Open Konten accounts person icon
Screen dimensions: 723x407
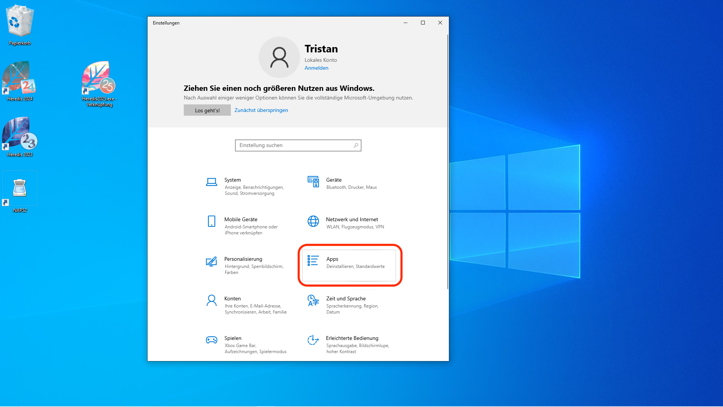[x=212, y=301]
